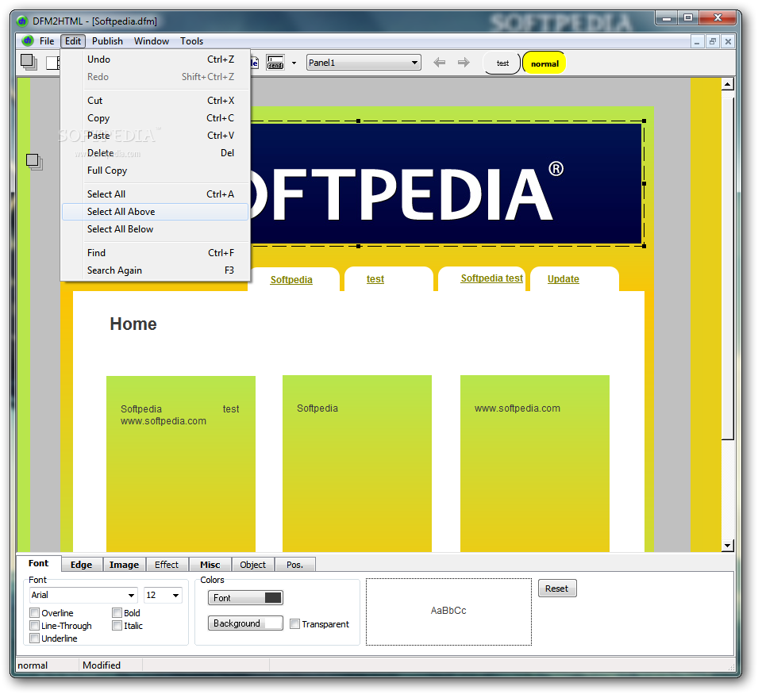Screen dimensions: 758x694
Task: Click the 'Modified' status bar entry
Action: [102, 665]
